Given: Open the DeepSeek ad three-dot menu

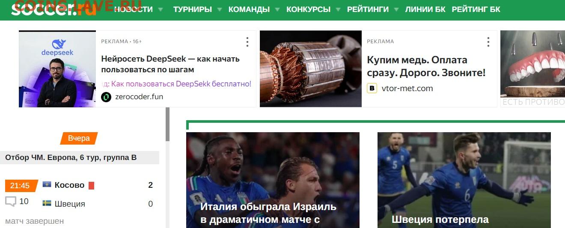Looking at the screenshot, I should (247, 42).
